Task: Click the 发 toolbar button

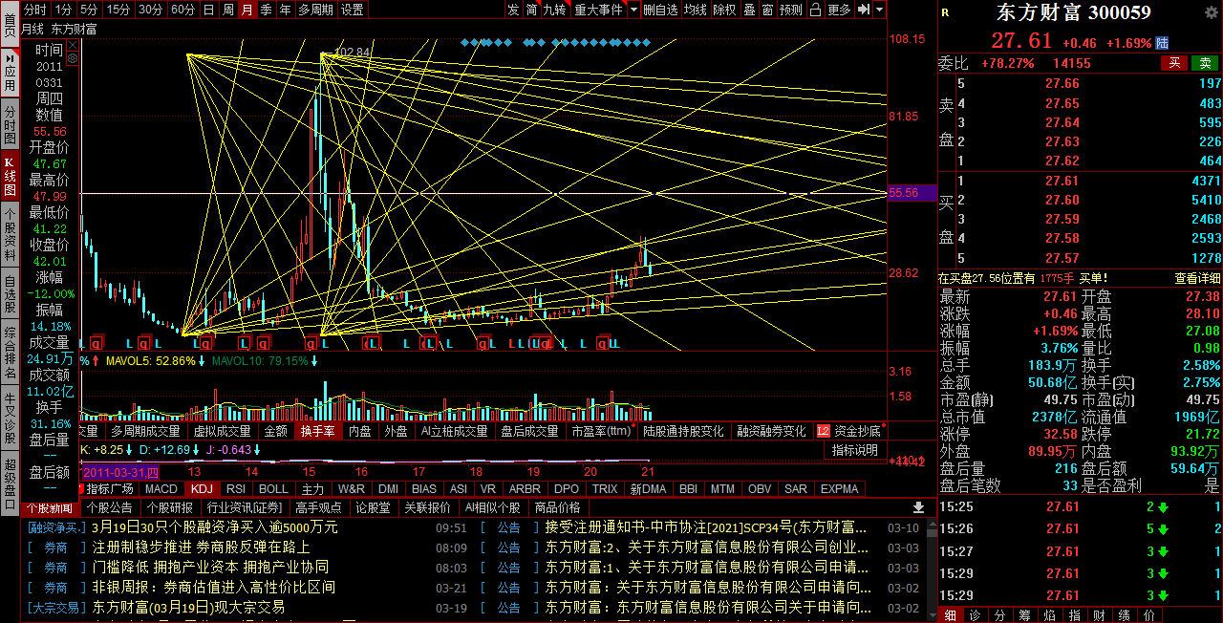Action: (514, 10)
